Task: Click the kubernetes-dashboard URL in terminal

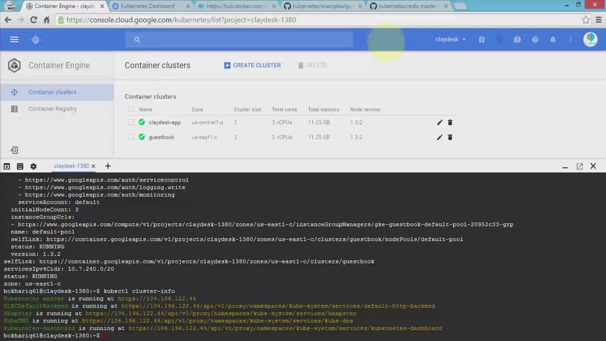Action: coord(285,328)
